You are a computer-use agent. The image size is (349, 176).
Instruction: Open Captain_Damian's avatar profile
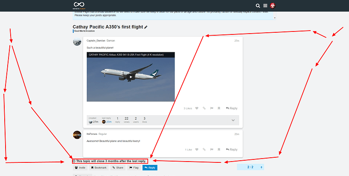click(77, 42)
